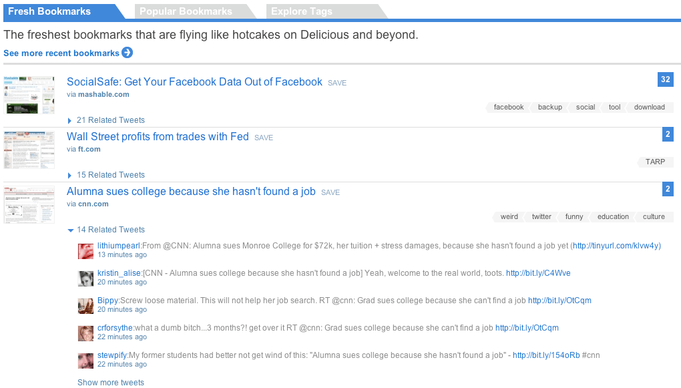The image size is (681, 388).
Task: Open SocialSafe Facebook Data bookmark title
Action: pyautogui.click(x=194, y=81)
